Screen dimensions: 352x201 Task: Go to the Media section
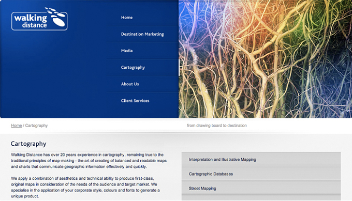(127, 51)
